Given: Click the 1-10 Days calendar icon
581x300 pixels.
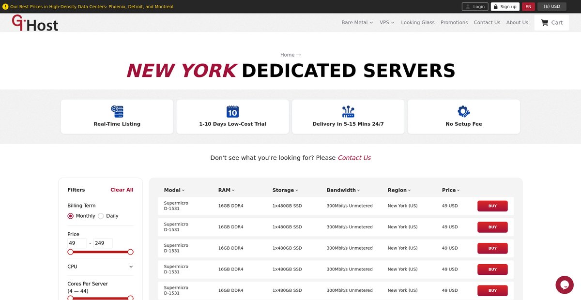Looking at the screenshot, I should pyautogui.click(x=232, y=111).
